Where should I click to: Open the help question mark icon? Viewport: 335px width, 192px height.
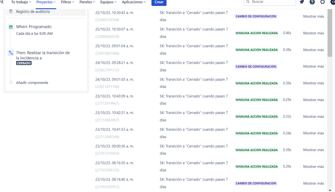[x=312, y=2]
